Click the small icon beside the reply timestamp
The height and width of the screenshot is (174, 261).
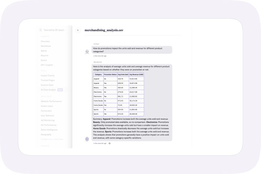(x=110, y=143)
